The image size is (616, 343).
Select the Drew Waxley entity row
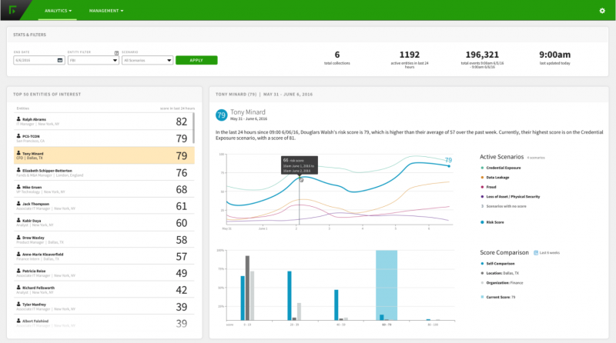(x=104, y=239)
